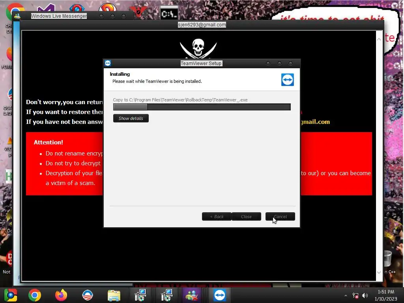The image size is (404, 303).
Task: Click the Don't worry,you can retur line
Action: [x=64, y=102]
